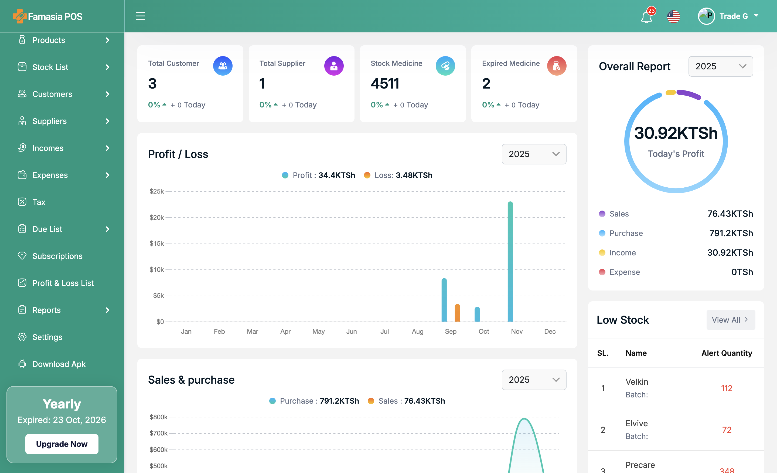The width and height of the screenshot is (777, 473).
Task: Click the Expired Medicine red icon
Action: point(556,66)
